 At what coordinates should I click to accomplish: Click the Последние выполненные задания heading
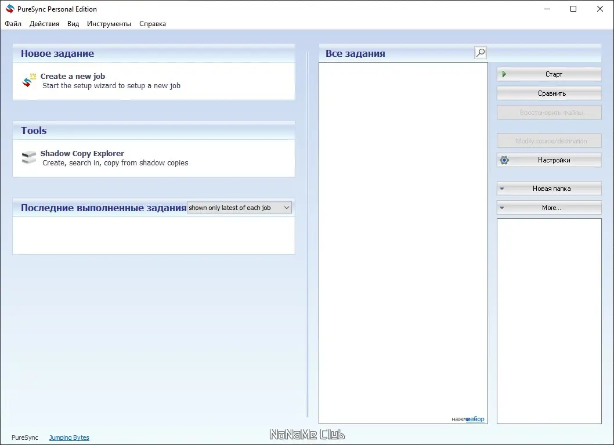coord(103,208)
